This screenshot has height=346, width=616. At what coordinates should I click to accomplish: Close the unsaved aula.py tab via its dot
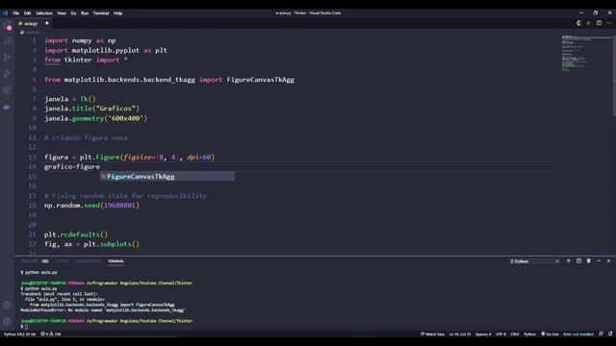[47, 23]
